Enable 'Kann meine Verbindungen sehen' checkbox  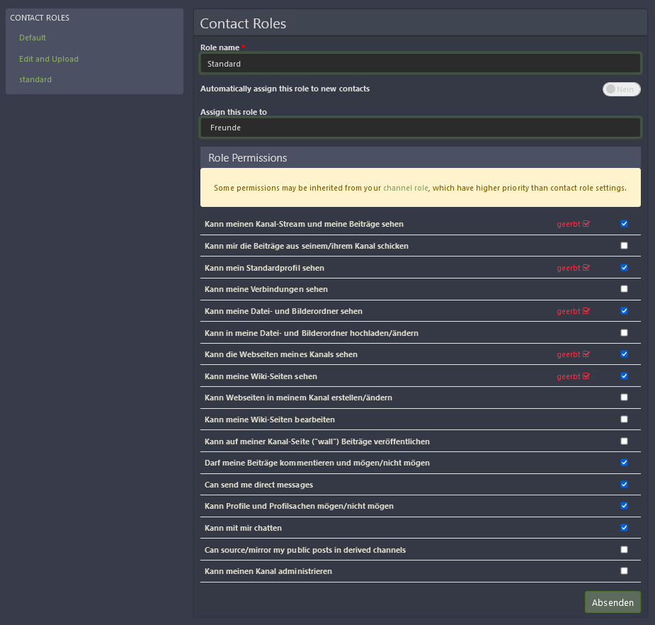click(x=624, y=289)
